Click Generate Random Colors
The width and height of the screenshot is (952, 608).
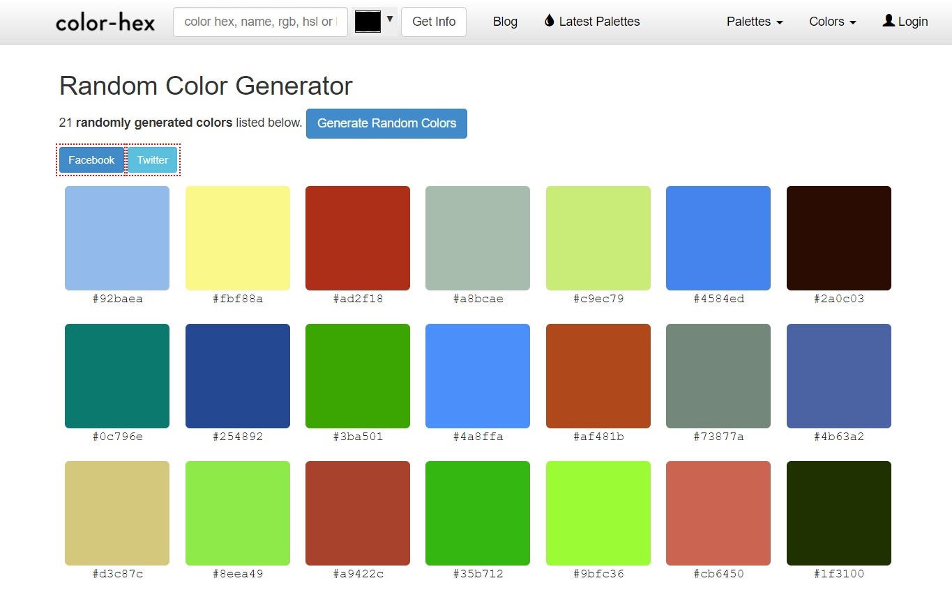pyautogui.click(x=386, y=123)
